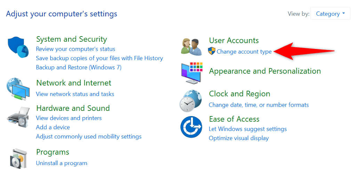The height and width of the screenshot is (180, 356).
Task: Click Add a device link
Action: [x=53, y=127]
